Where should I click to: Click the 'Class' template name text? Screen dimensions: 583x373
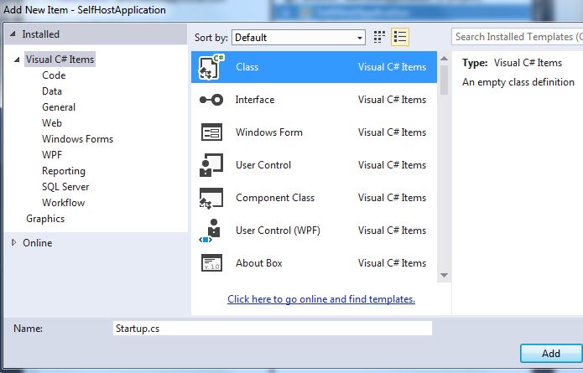[247, 67]
